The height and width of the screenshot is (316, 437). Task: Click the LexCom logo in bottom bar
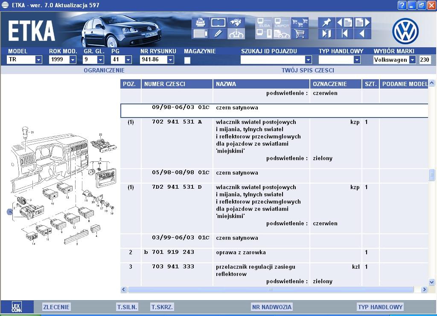pos(17,307)
